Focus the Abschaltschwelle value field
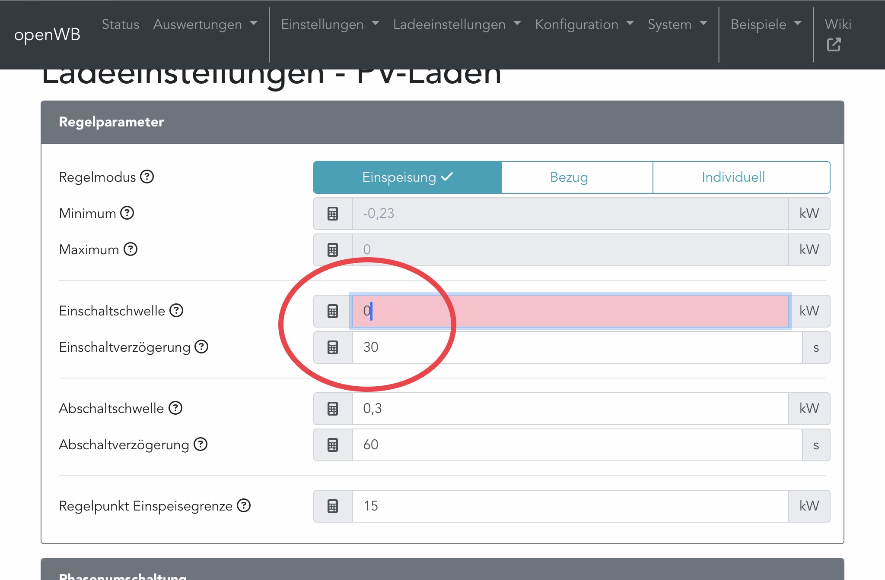Screen dimensions: 885x580 point(570,409)
